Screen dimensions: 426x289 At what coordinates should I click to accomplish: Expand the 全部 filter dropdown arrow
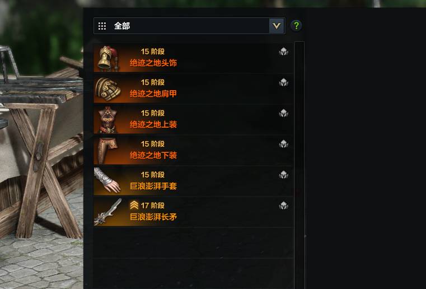click(277, 26)
